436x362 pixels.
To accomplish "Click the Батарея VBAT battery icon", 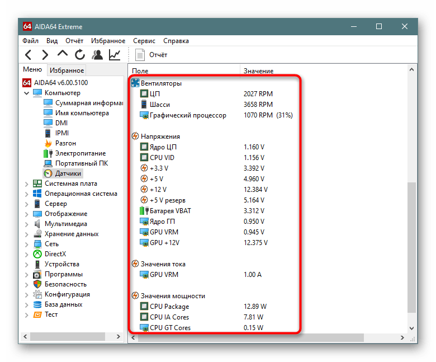I will click(x=144, y=210).
